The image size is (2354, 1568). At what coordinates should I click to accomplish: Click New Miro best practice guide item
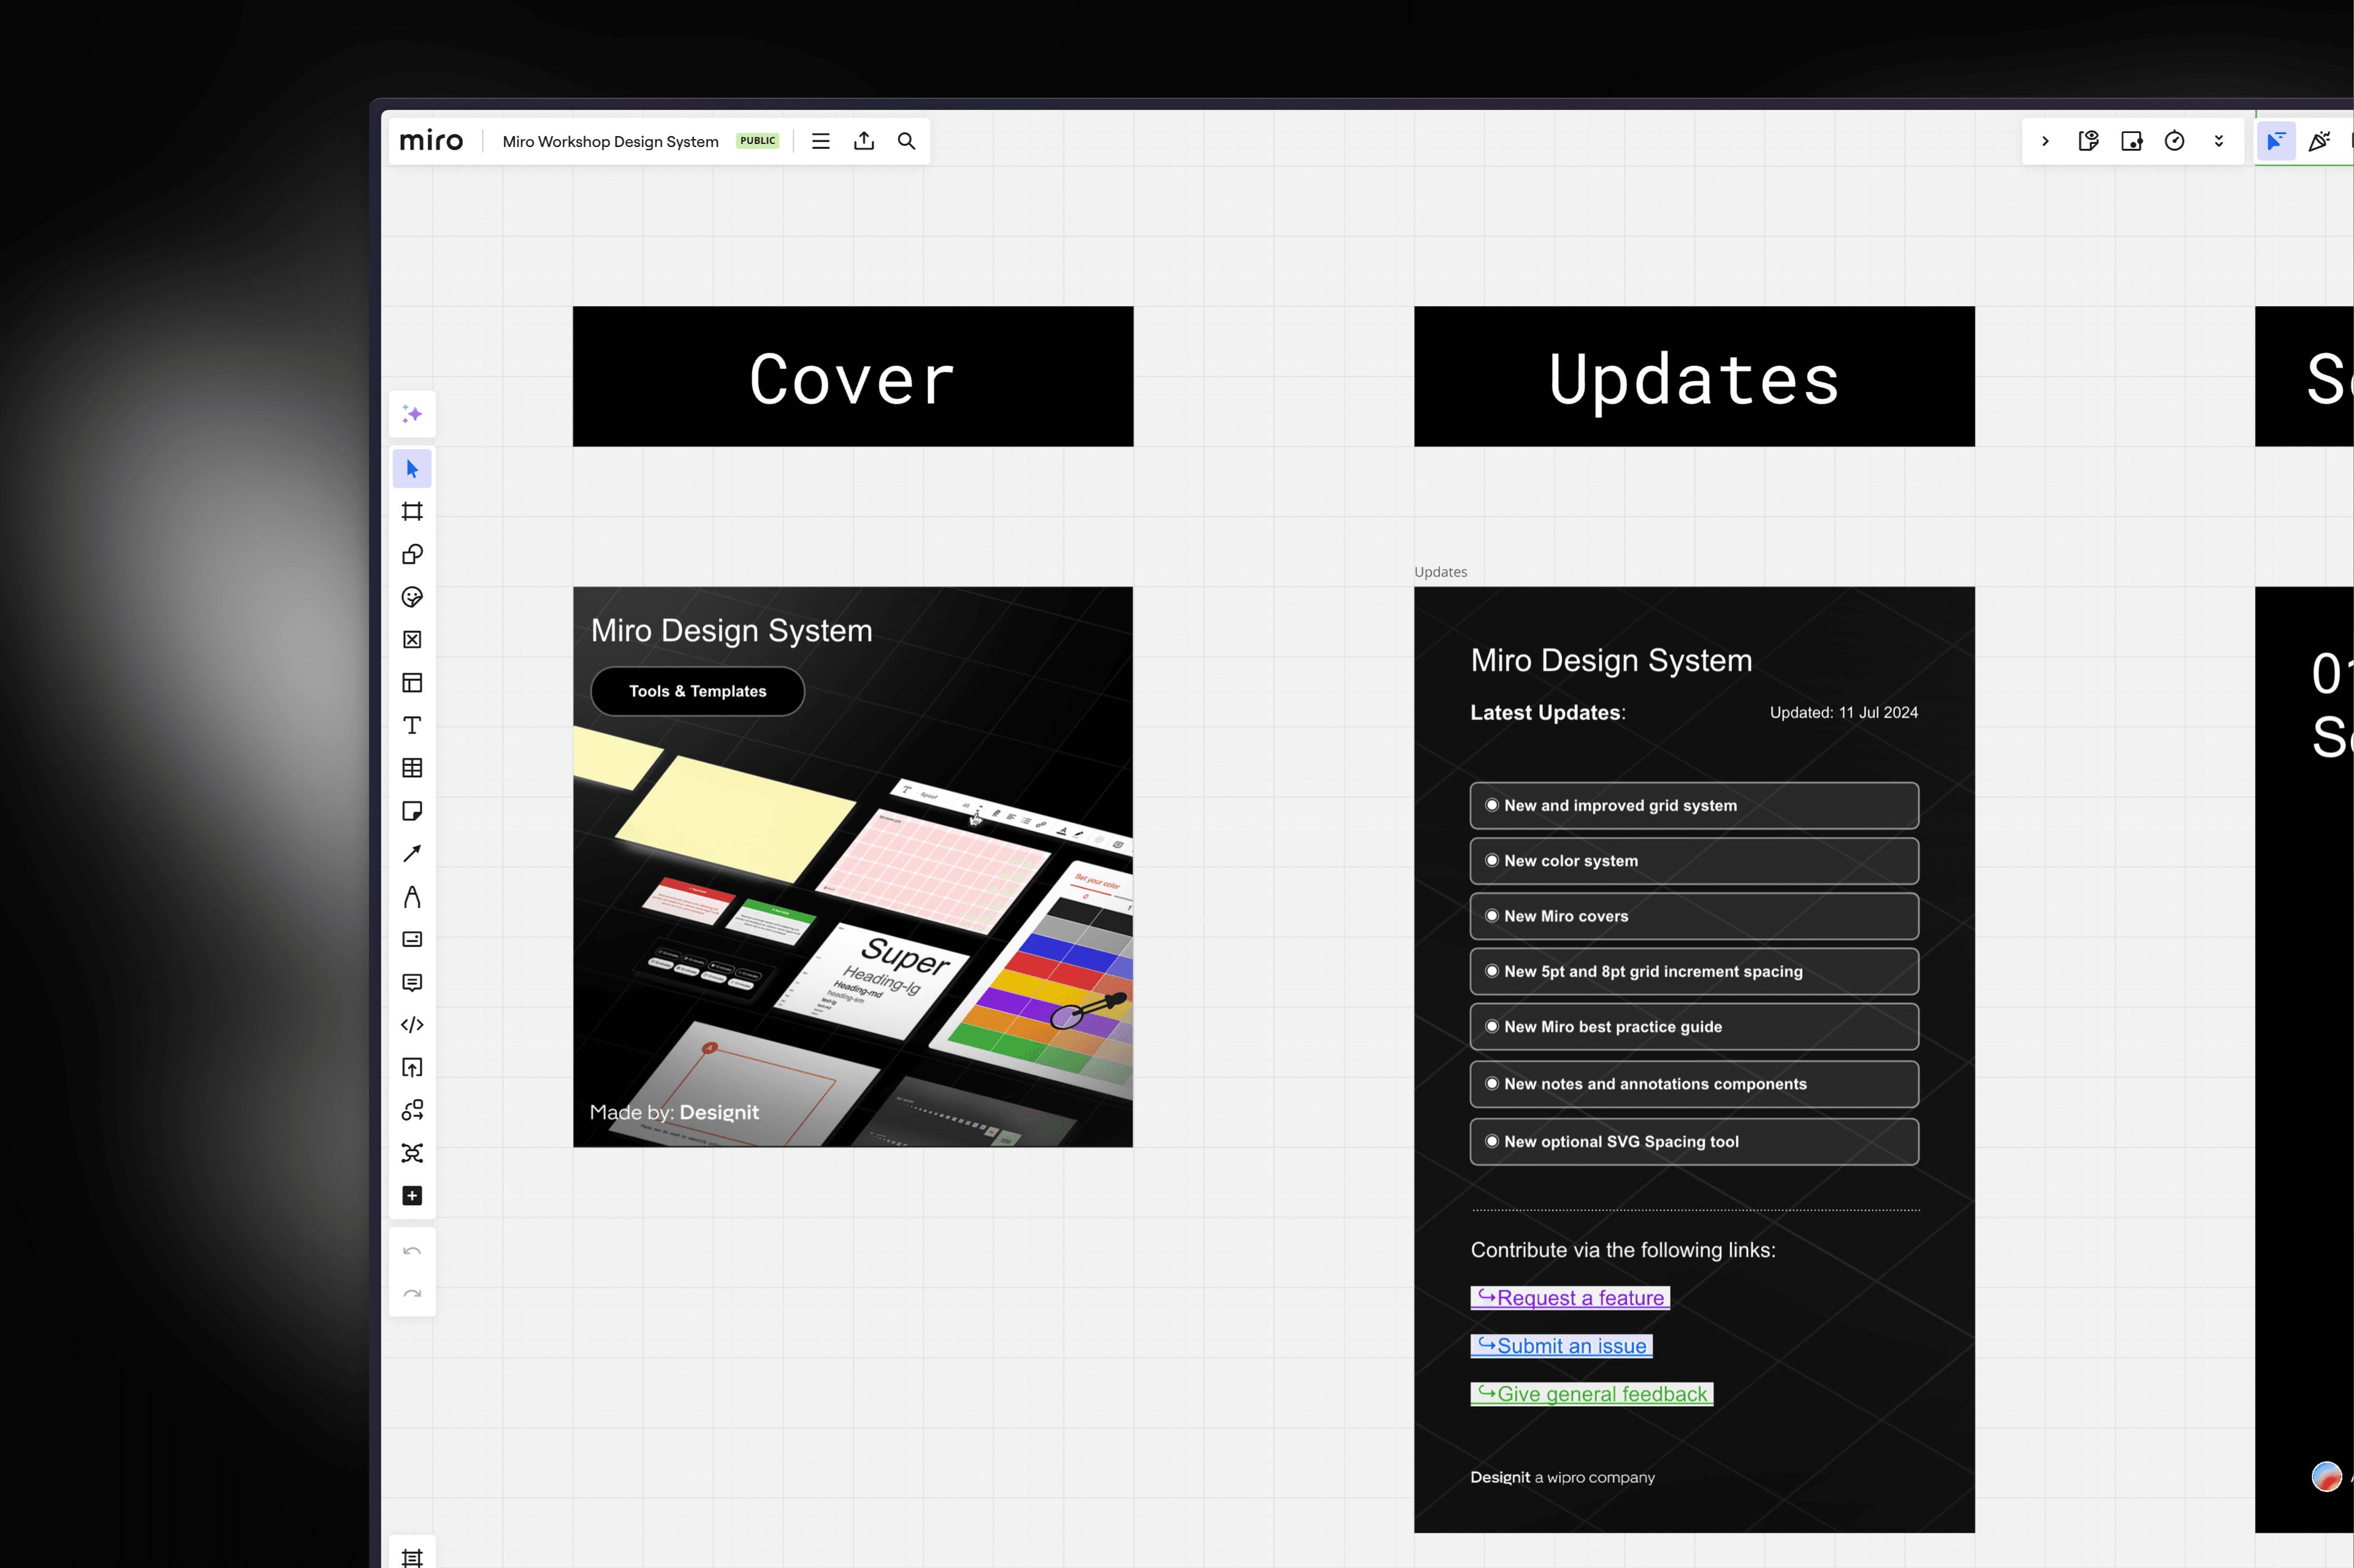coord(1694,1027)
